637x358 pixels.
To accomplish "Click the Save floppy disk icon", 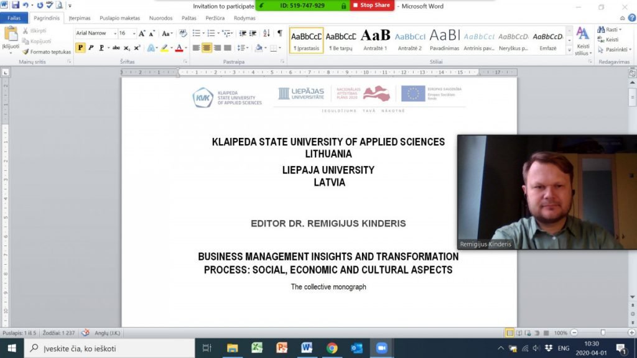I will 16,5.
